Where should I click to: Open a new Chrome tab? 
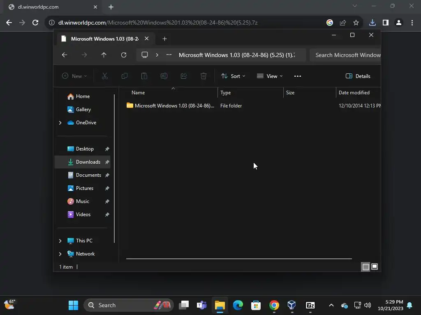111,7
